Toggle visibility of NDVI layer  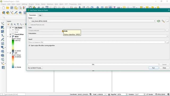coord(10,37)
